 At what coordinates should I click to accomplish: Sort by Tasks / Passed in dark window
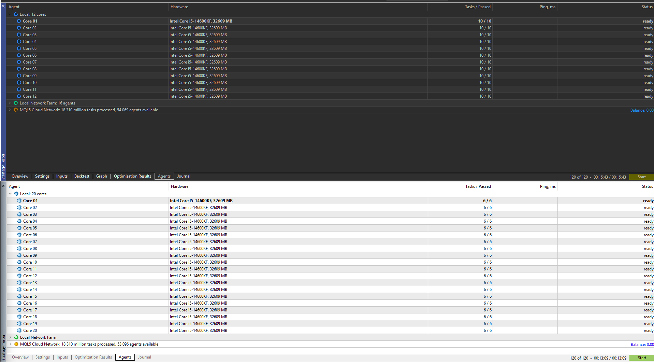[460, 7]
